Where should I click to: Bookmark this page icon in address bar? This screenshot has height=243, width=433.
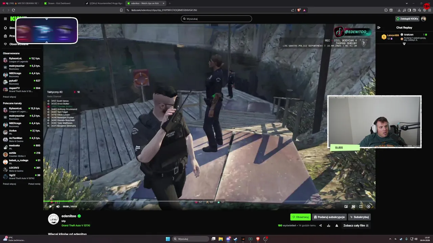tap(121, 10)
